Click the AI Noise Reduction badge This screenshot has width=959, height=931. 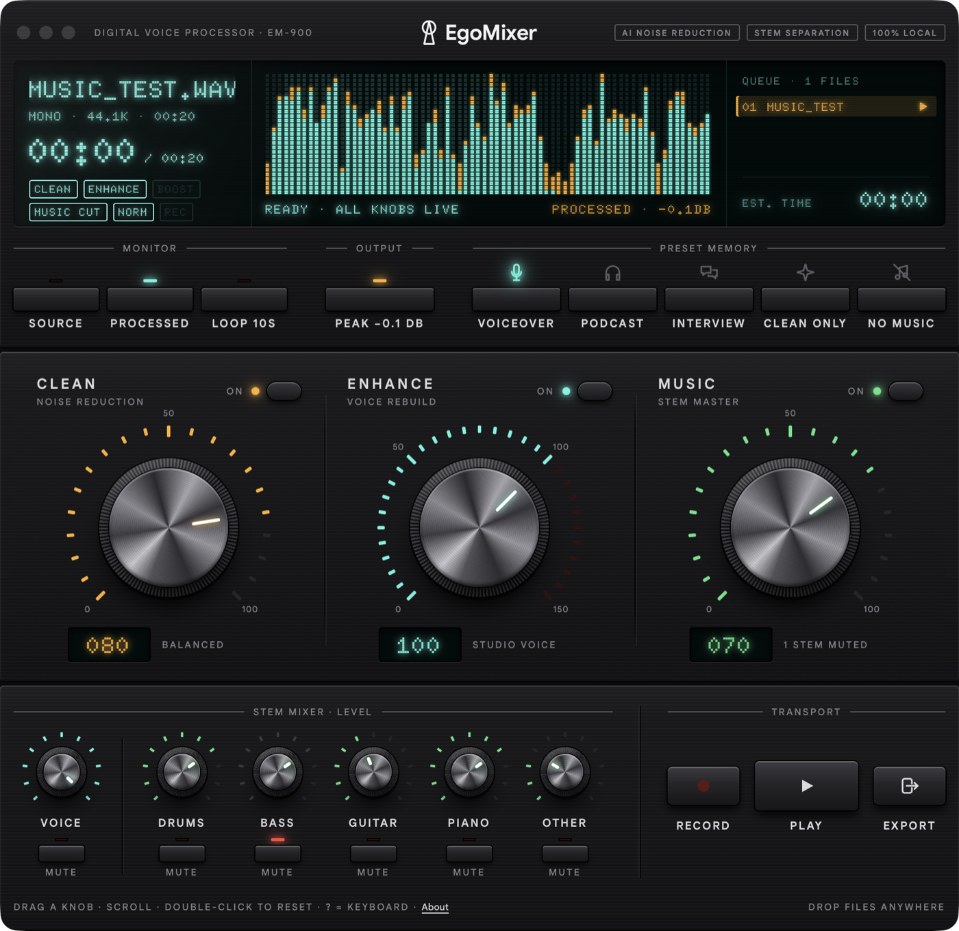(677, 32)
